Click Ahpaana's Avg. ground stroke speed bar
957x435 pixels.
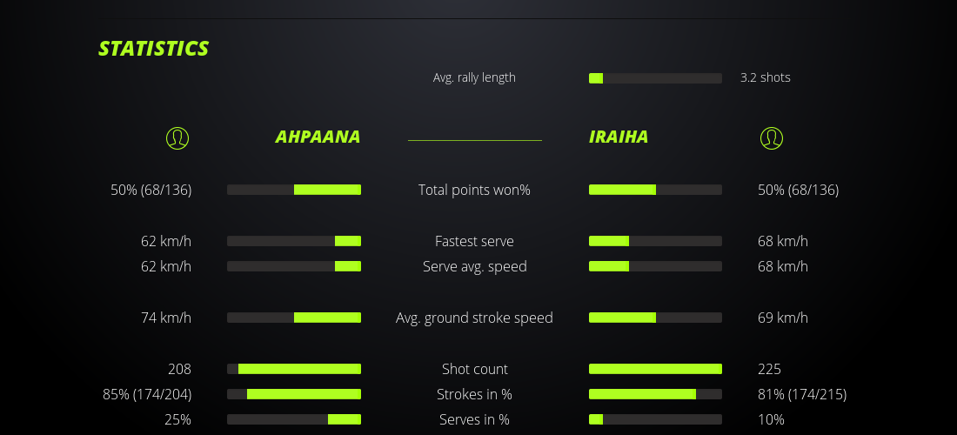(x=294, y=318)
